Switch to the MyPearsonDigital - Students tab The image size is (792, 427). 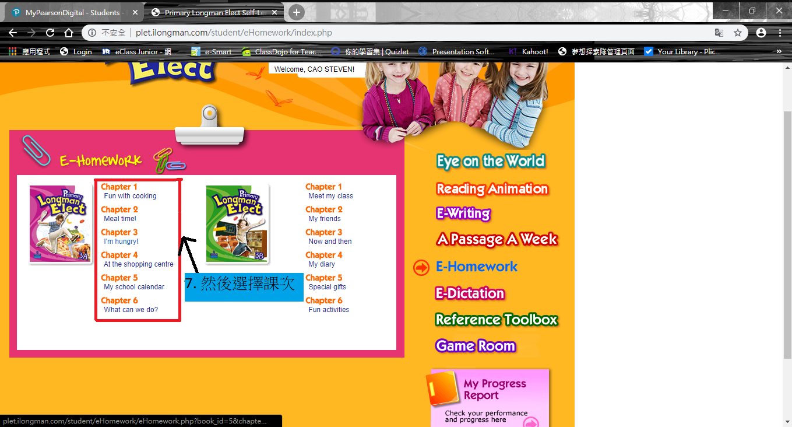74,12
